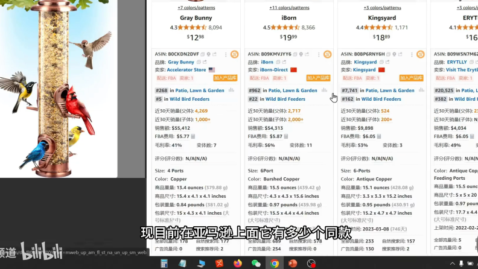
Task: Click the bird feeder product image
Action: pos(57,88)
